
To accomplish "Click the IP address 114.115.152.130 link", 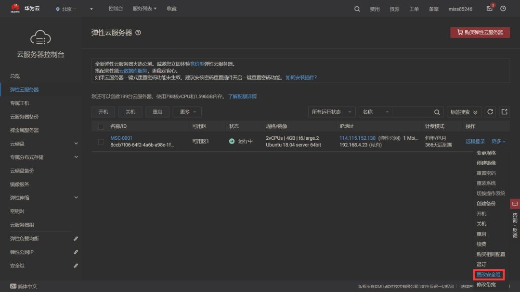I will [357, 138].
